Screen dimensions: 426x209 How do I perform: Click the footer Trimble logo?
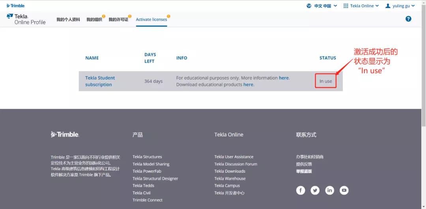65,134
